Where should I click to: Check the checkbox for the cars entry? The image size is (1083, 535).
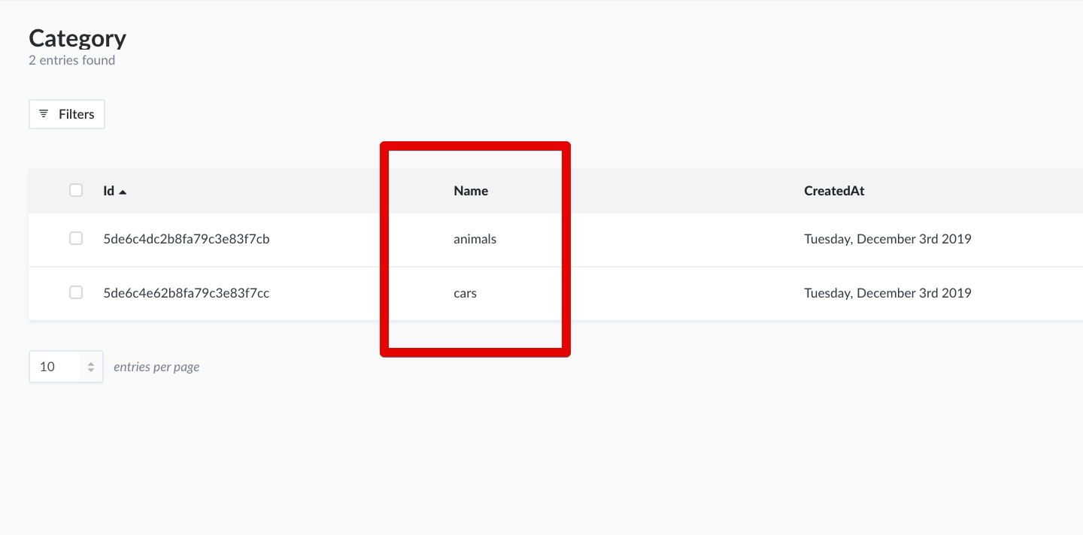[75, 292]
